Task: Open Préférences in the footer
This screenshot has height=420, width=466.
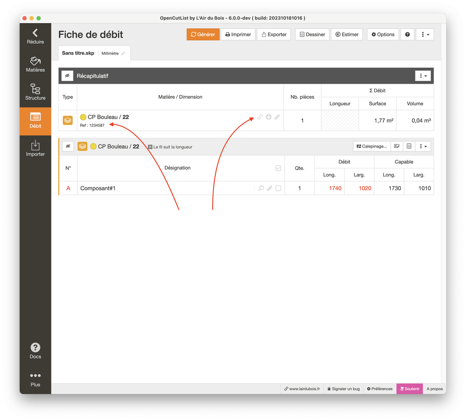Action: pos(380,389)
